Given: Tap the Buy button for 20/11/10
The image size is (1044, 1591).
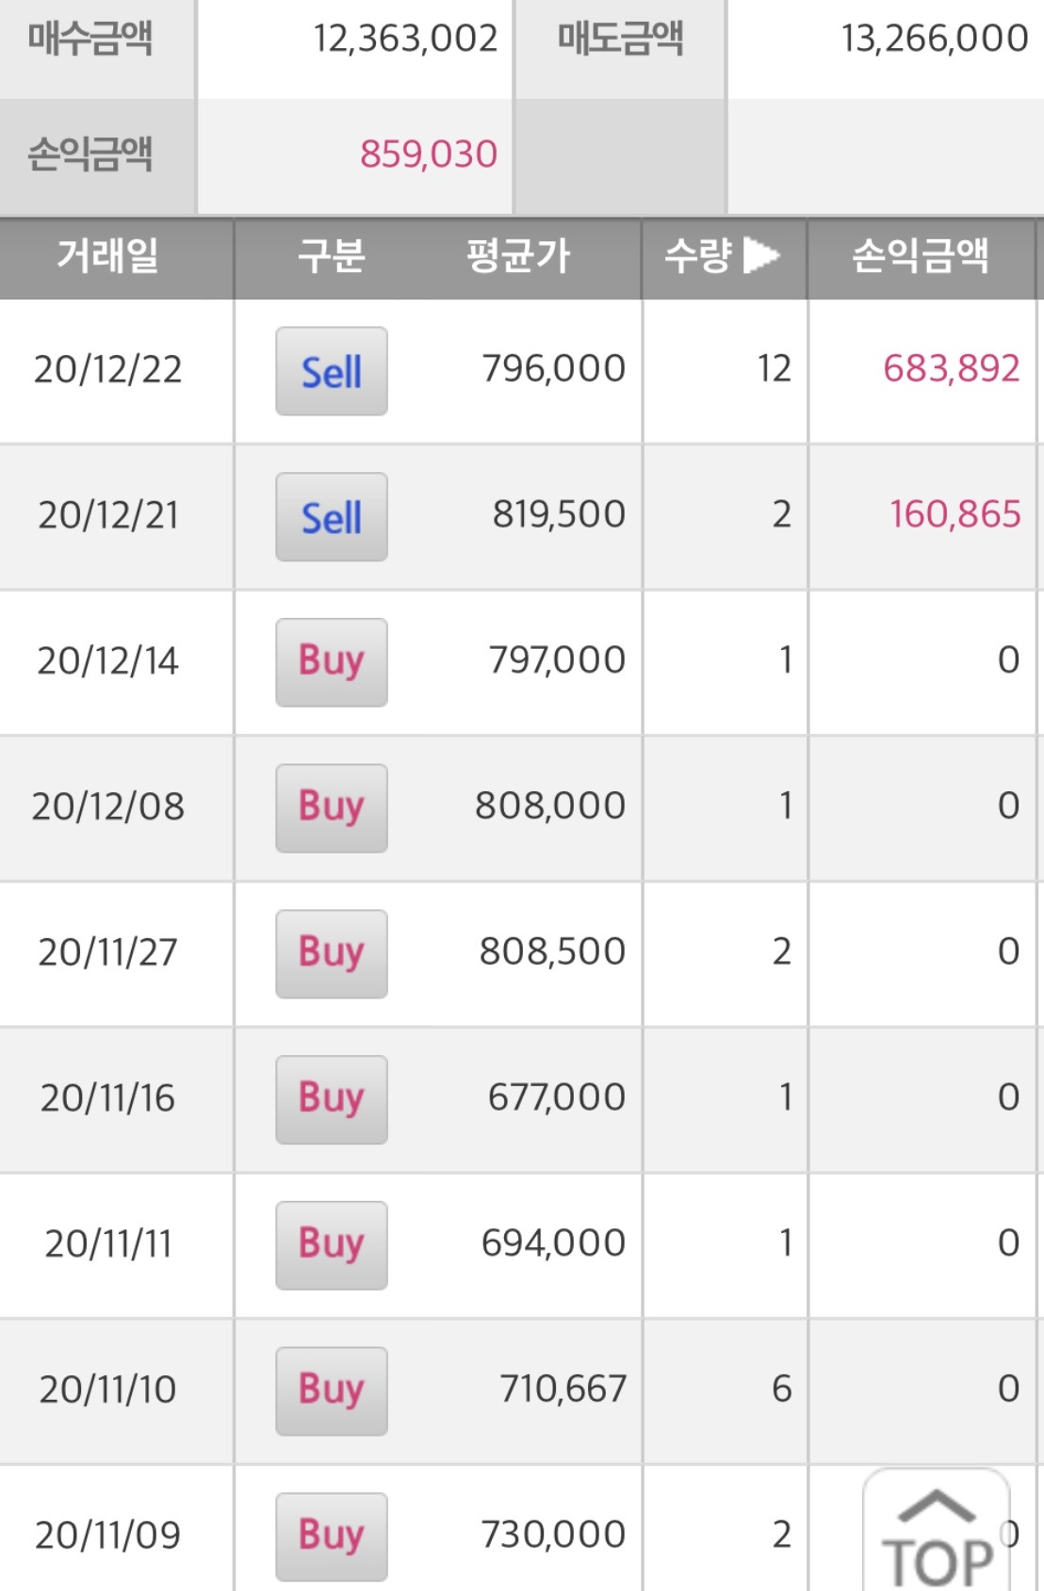Looking at the screenshot, I should (x=331, y=1390).
